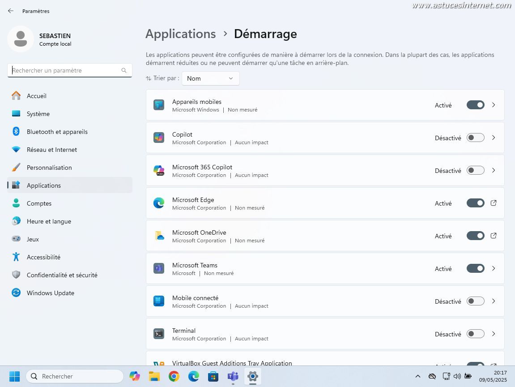
Task: Open File Explorer from the taskbar
Action: coord(154,376)
